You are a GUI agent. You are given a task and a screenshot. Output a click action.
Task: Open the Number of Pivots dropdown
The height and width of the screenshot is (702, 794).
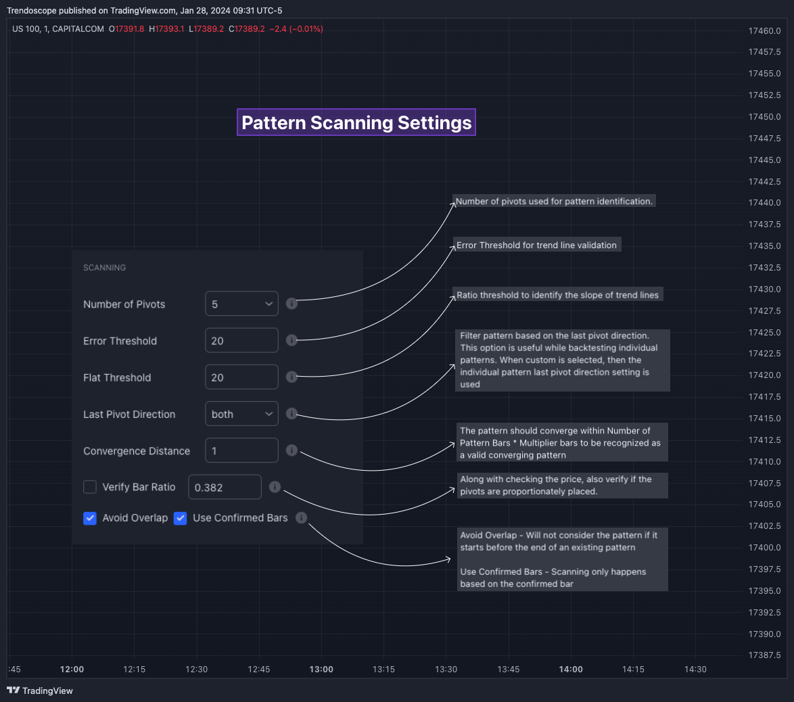(x=241, y=304)
